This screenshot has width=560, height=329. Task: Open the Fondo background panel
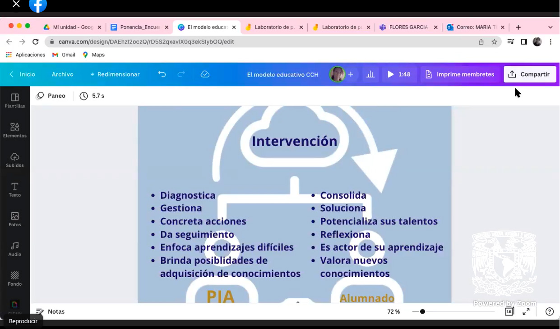point(15,279)
